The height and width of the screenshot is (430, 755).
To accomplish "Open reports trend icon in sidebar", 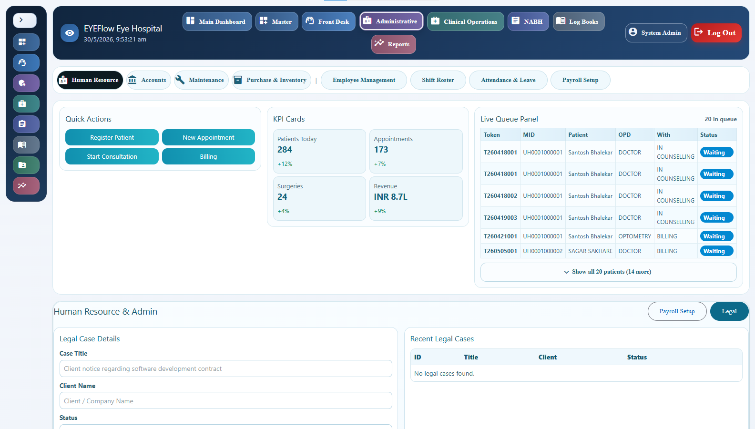I will 26,185.
